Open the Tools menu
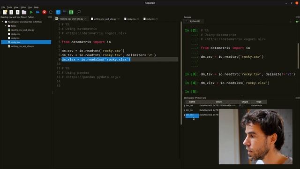Viewport: 300px width, 169px height. 9,8
